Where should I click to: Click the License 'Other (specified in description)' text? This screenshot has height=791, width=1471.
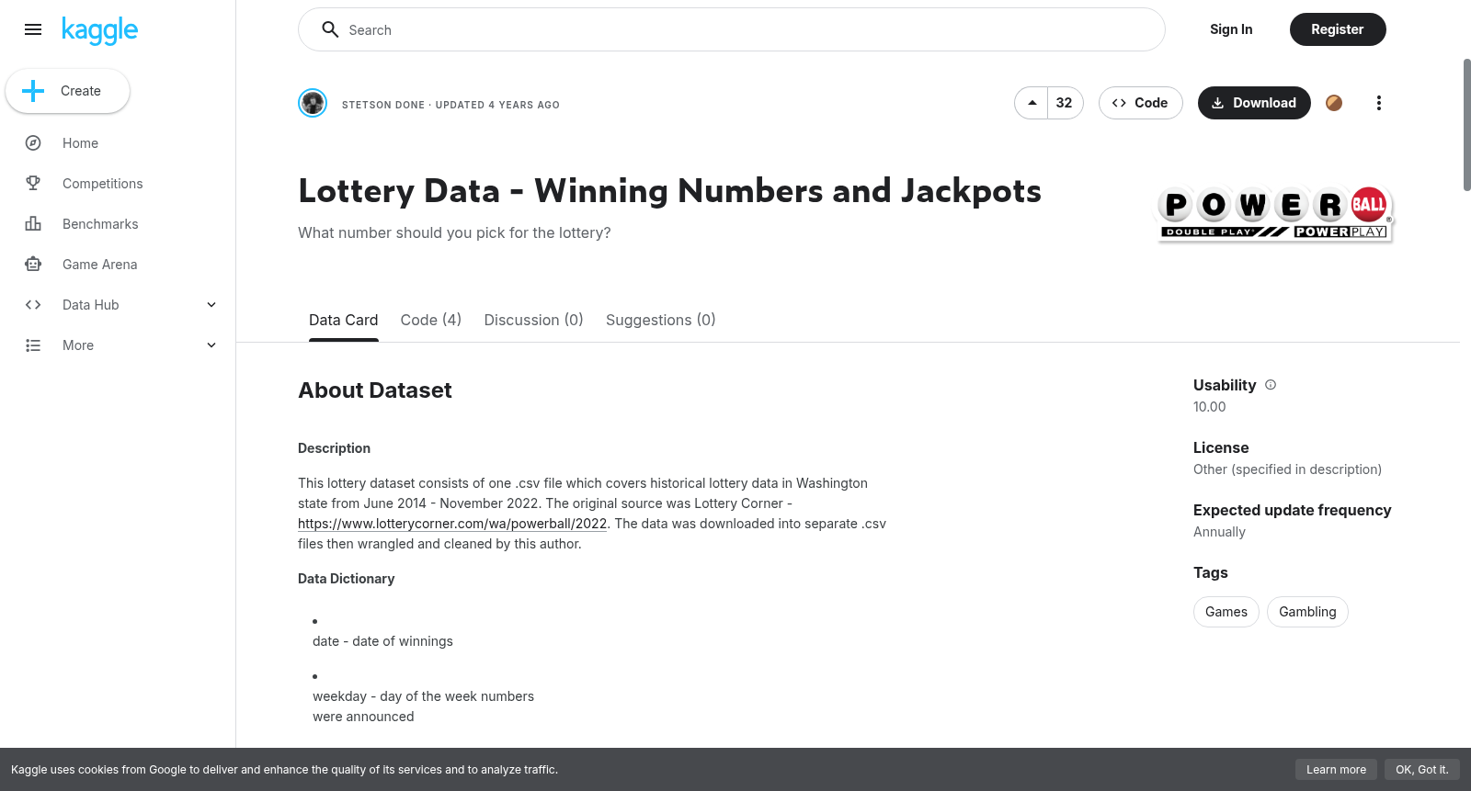click(x=1287, y=469)
